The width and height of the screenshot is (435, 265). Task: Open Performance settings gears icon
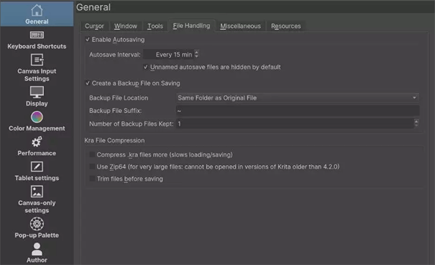[x=37, y=141]
